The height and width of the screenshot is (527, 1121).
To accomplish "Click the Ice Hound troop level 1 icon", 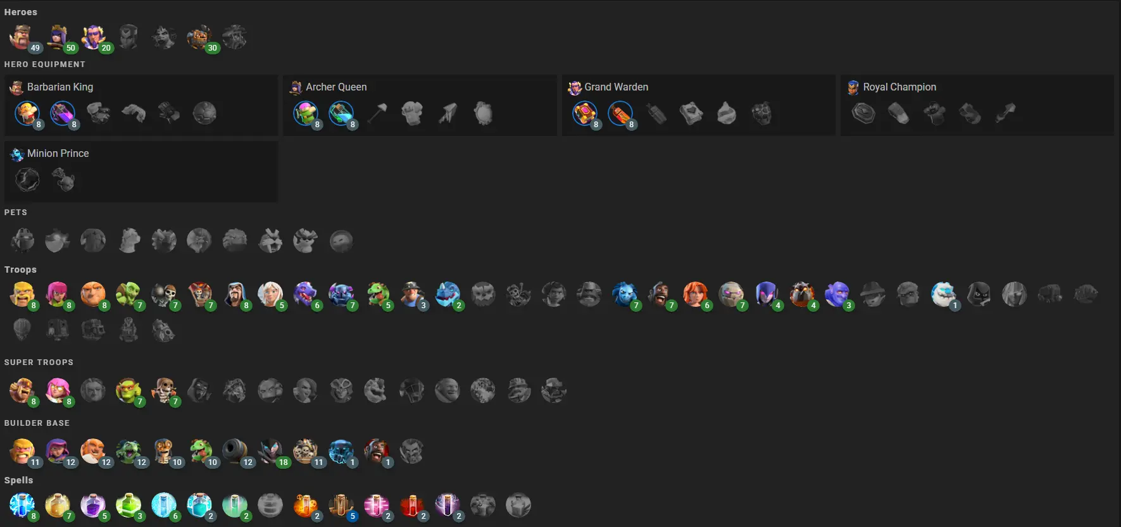I will coord(944,294).
